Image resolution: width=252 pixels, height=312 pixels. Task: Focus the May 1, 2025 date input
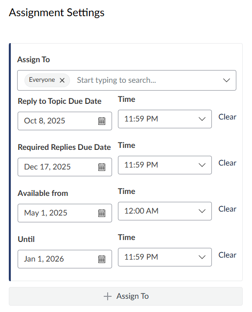pyautogui.click(x=65, y=213)
